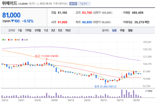Click the 05/30 date axis label
Image resolution: width=155 pixels, height=104 pixels.
[x=137, y=100]
